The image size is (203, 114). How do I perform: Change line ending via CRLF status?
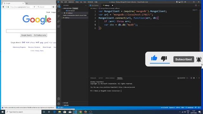(183, 108)
